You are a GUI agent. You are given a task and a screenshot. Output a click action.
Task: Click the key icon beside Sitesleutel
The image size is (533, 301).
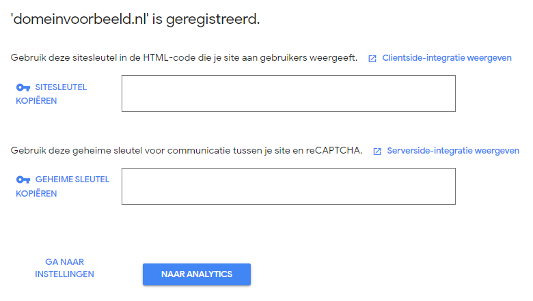23,87
